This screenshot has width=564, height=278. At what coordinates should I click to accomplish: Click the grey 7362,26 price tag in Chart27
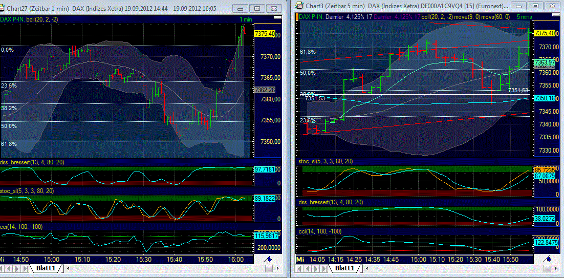(265, 91)
